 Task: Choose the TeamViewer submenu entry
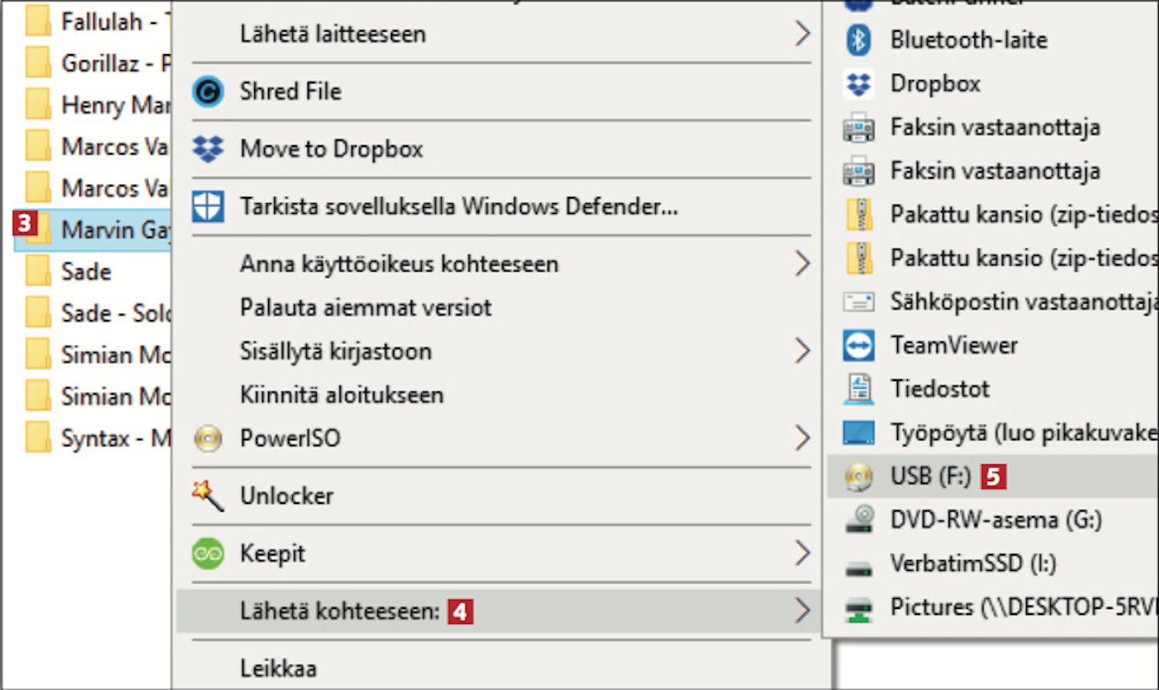(992, 345)
